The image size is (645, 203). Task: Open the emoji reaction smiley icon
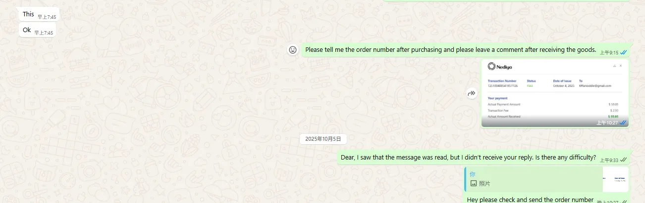[293, 50]
